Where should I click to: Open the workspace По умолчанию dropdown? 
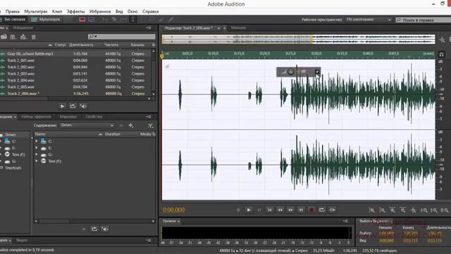coord(369,20)
